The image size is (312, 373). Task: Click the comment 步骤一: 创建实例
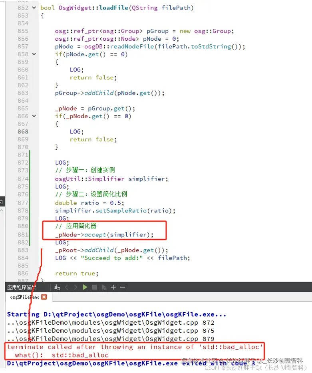[85, 170]
